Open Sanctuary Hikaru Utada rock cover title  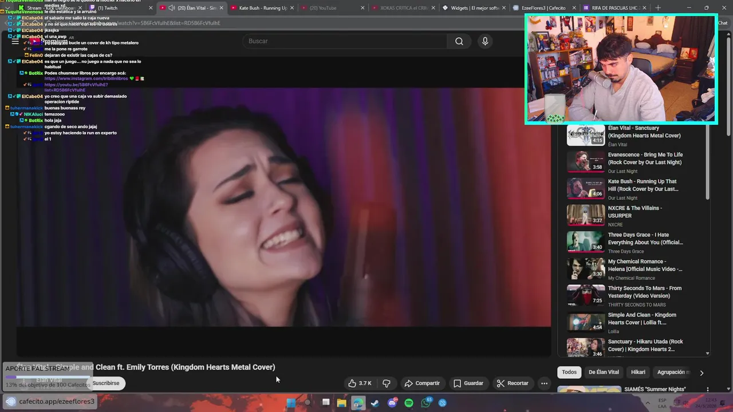click(645, 345)
